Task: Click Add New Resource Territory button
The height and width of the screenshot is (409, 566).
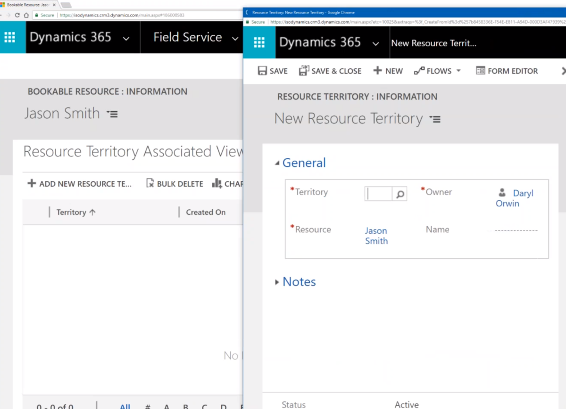Action: pos(80,184)
